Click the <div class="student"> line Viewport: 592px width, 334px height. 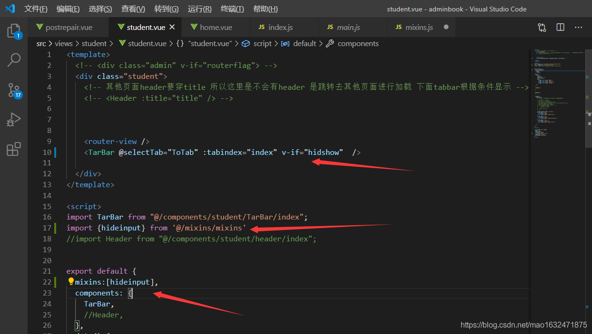[x=121, y=76]
